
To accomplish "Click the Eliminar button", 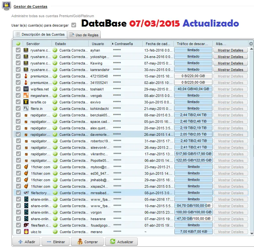I will [56, 242].
